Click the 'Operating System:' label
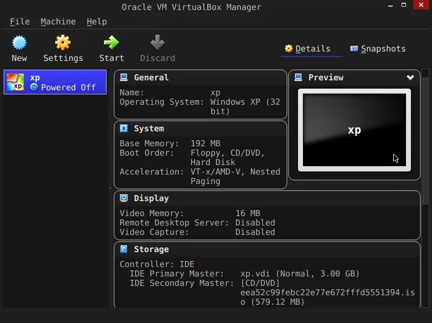Image resolution: width=432 pixels, height=323 pixels. pyautogui.click(x=162, y=102)
